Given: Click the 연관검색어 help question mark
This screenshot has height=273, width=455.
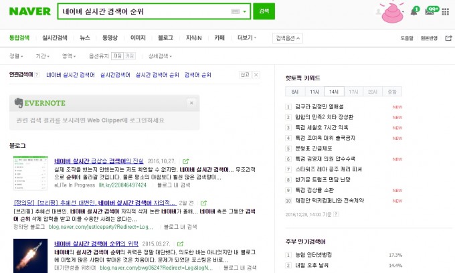Looking at the screenshot, I should (37, 75).
